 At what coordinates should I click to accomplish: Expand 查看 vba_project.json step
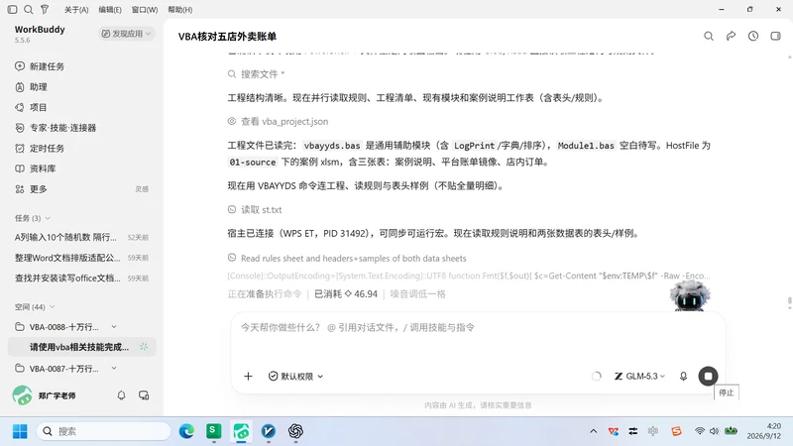tap(279, 121)
